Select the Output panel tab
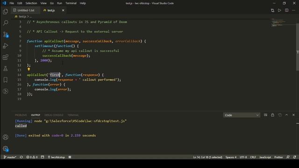 tap(36, 115)
